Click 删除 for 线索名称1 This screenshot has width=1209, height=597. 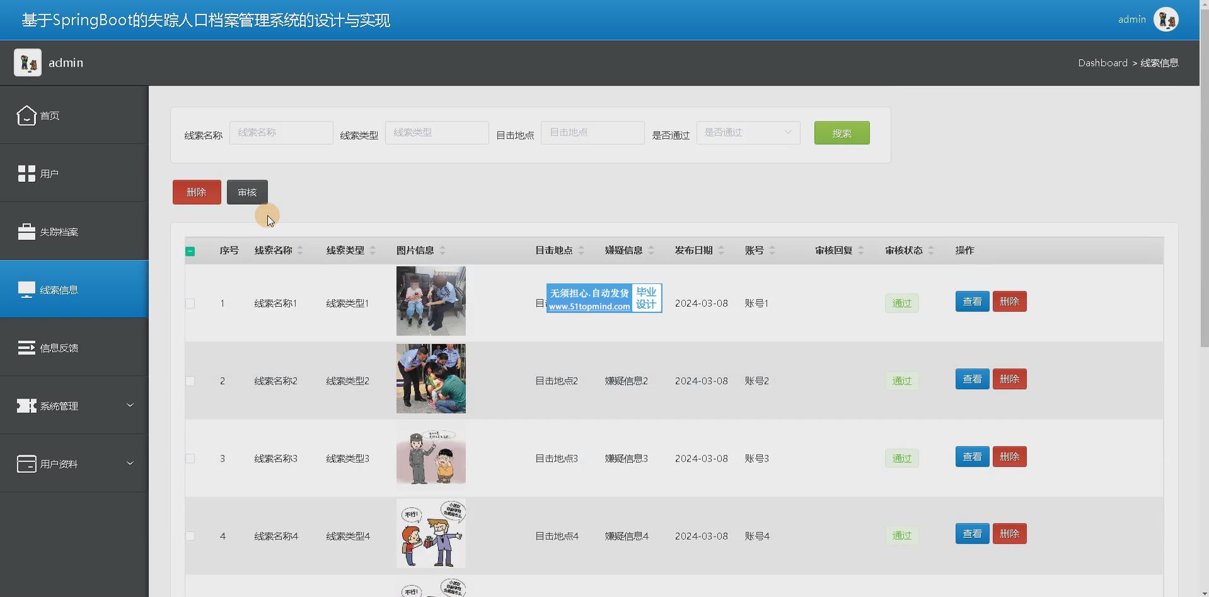pos(1009,302)
